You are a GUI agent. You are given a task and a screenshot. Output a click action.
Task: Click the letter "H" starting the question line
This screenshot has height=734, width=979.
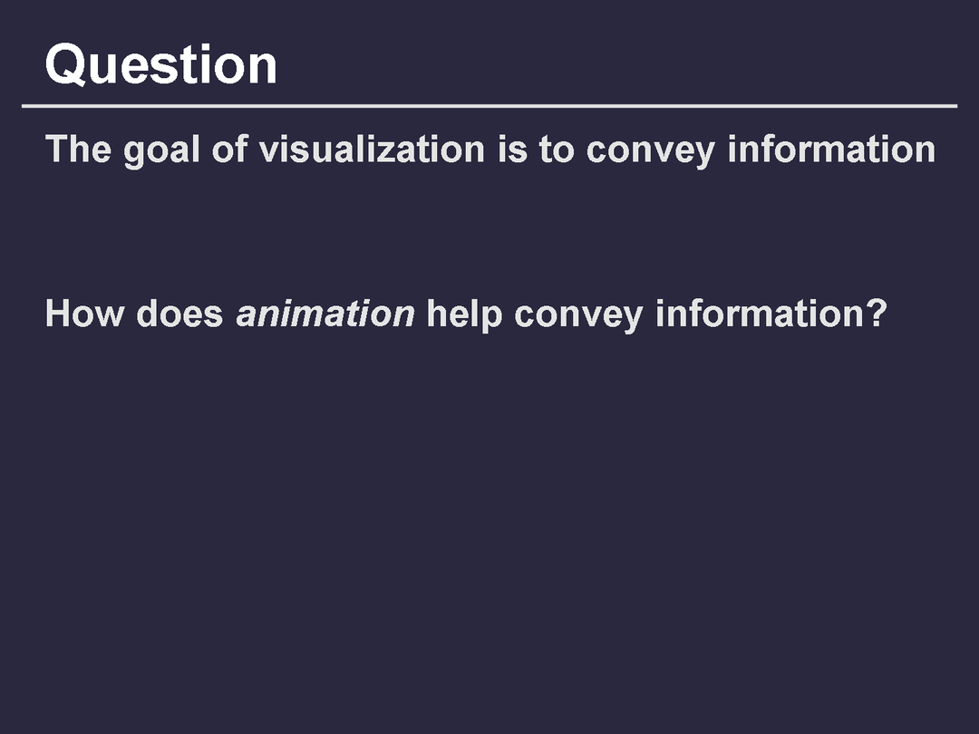coord(57,314)
